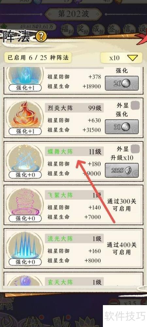The image size is (147, 327).
Task: Toggle 外显 checkbox for 蝶舞大阵
Action: [x=135, y=149]
